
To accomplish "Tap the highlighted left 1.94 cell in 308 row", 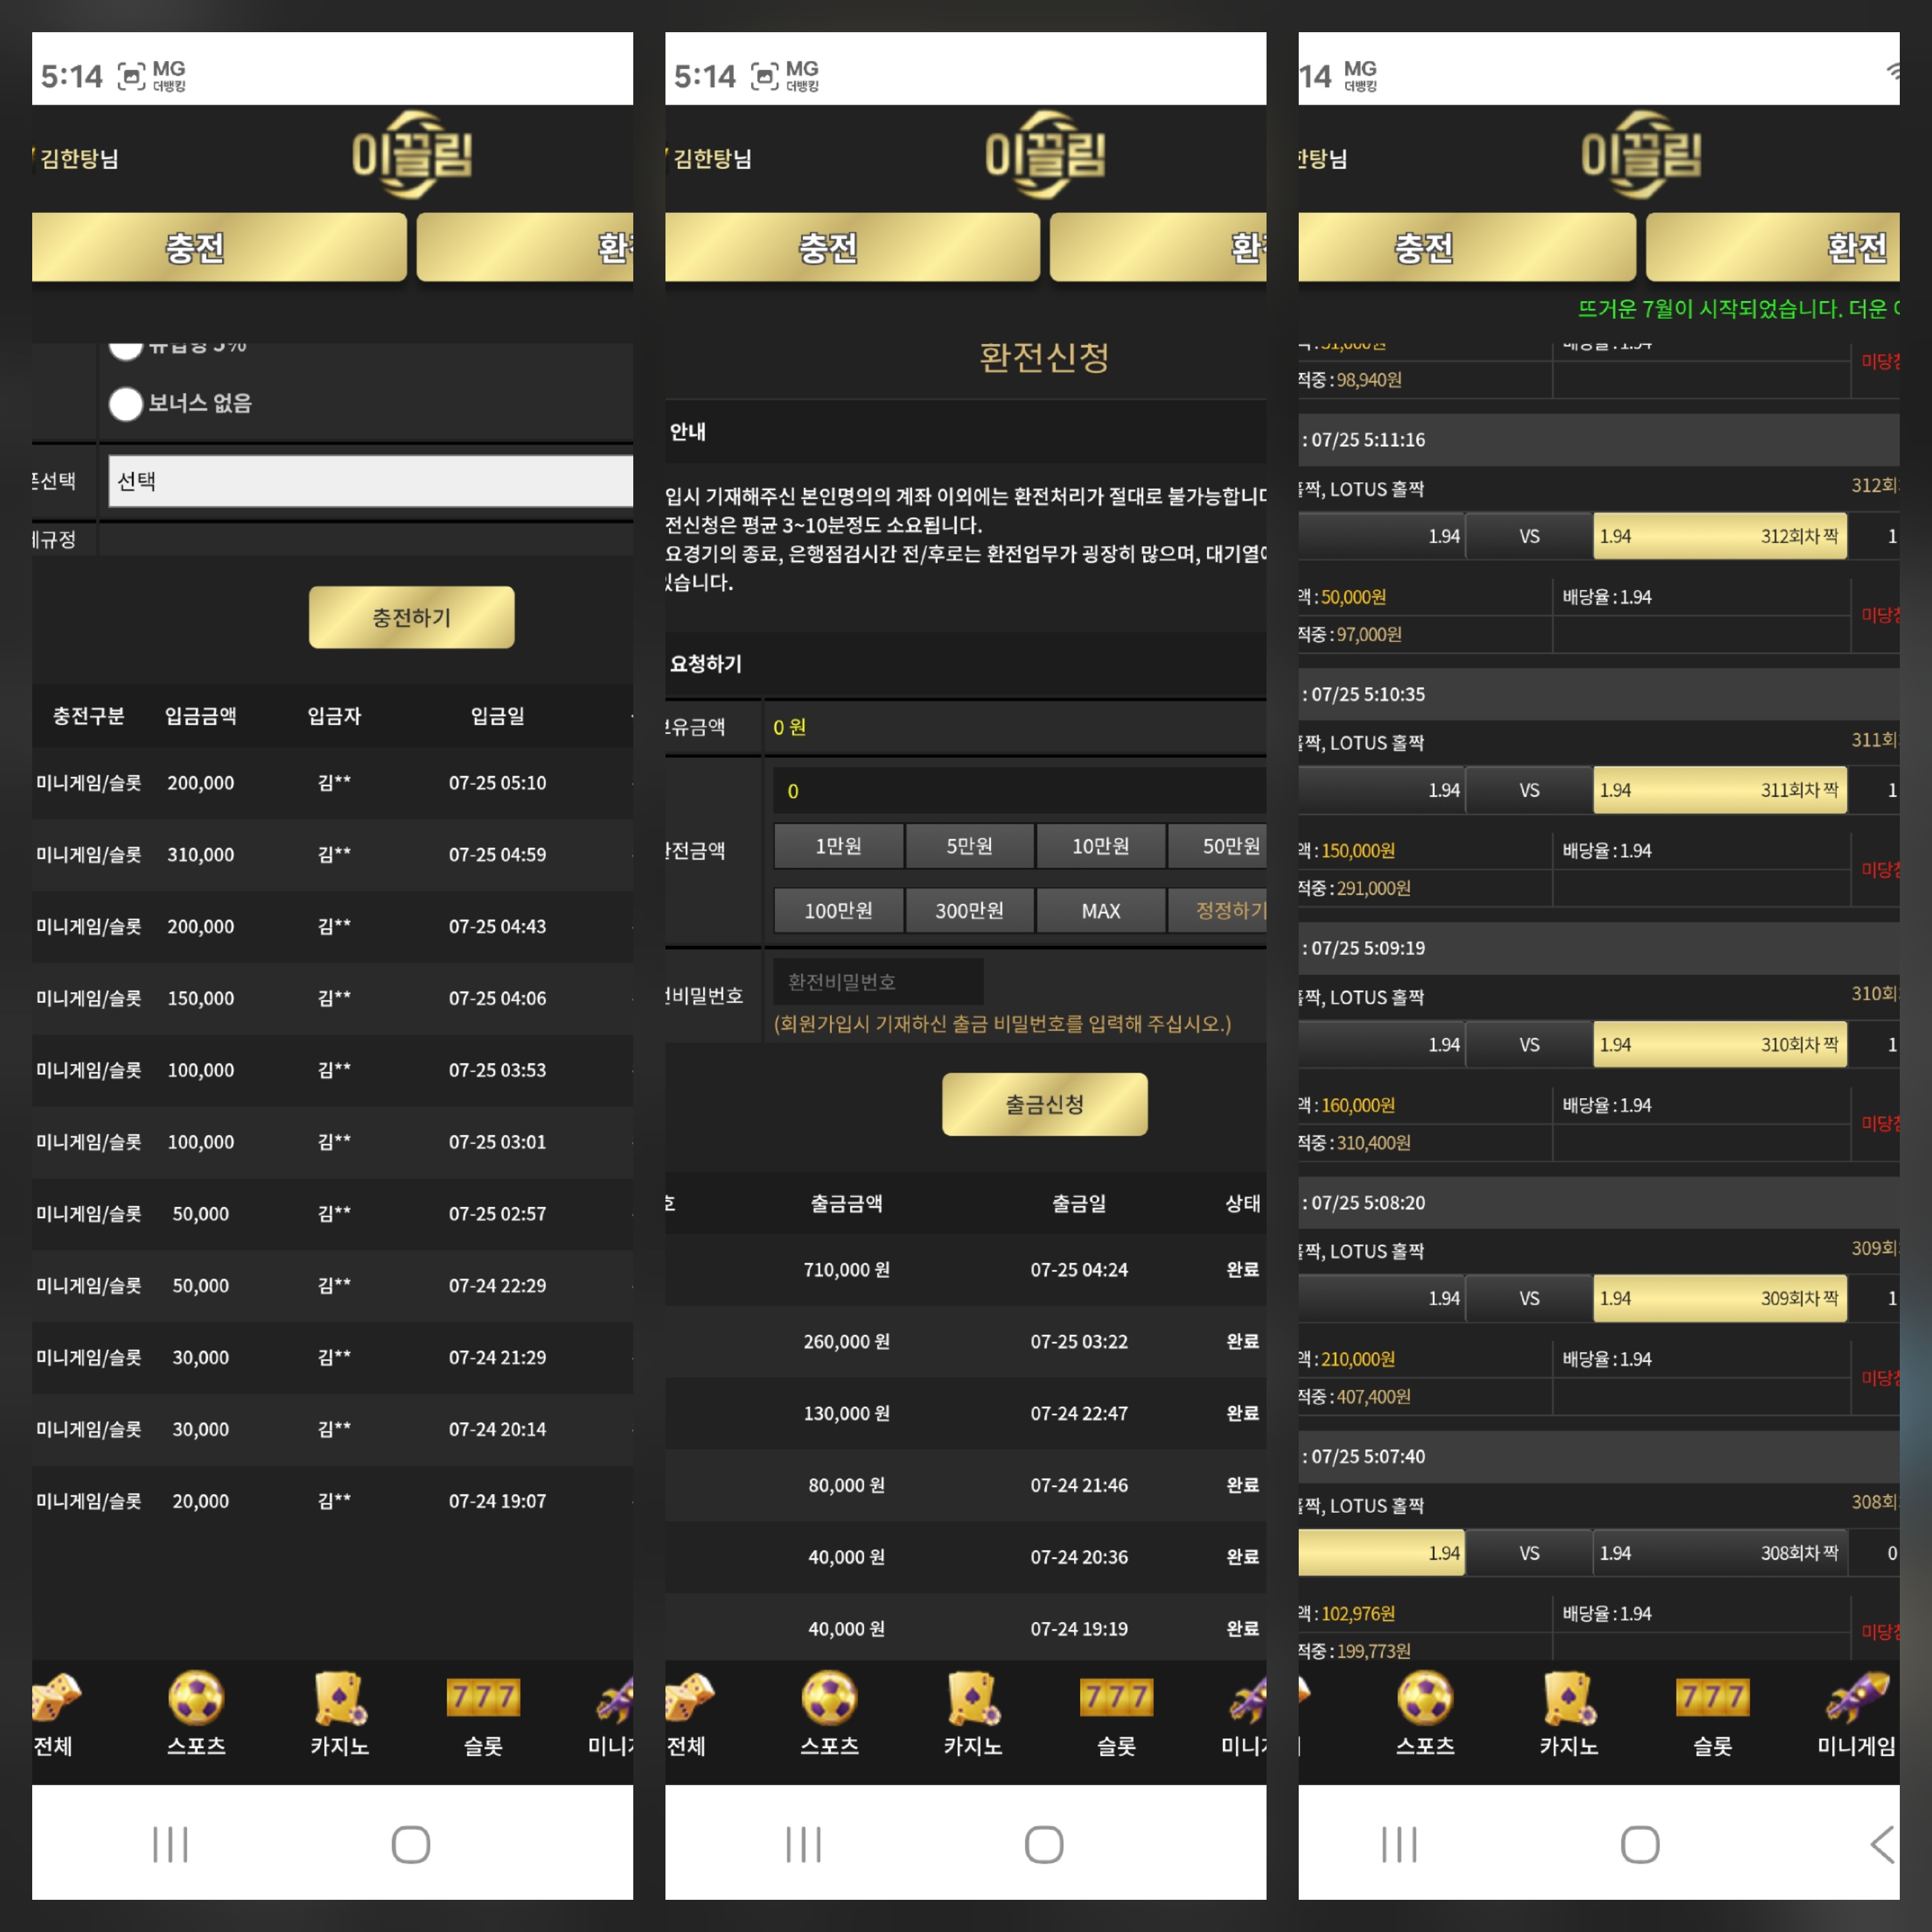I will pos(1381,1553).
